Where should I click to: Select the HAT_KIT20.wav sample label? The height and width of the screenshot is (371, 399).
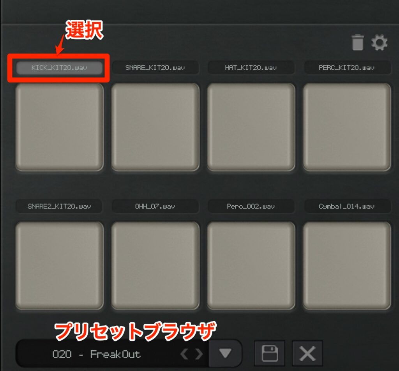[251, 68]
